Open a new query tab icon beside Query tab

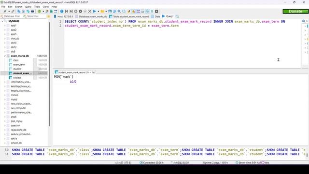coord(177,16)
